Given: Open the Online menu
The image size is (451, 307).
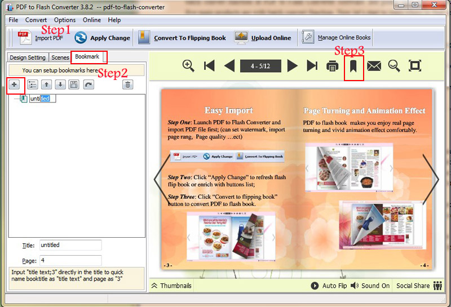Looking at the screenshot, I should tap(92, 20).
